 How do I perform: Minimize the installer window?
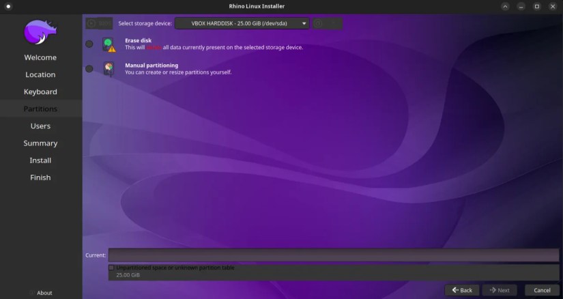[x=521, y=6]
